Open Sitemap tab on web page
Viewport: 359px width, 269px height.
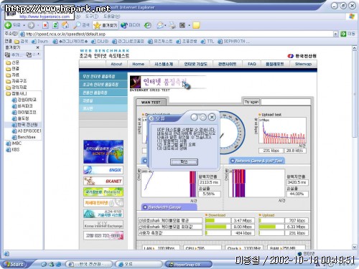[x=303, y=64]
